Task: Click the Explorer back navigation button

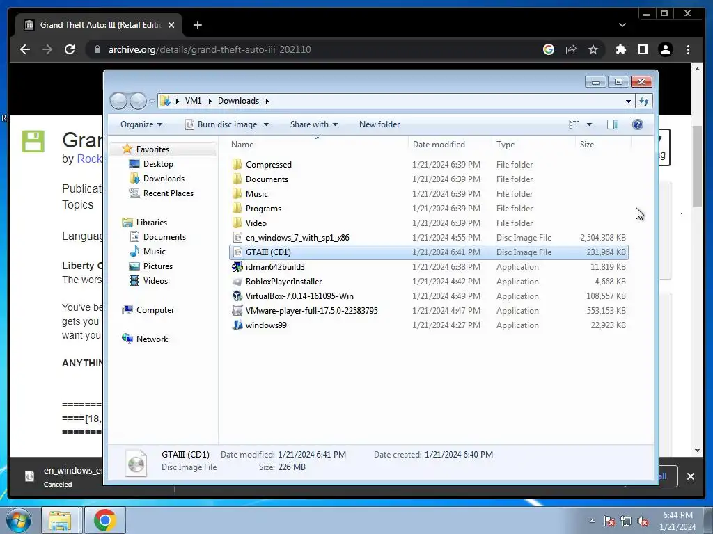Action: point(118,101)
